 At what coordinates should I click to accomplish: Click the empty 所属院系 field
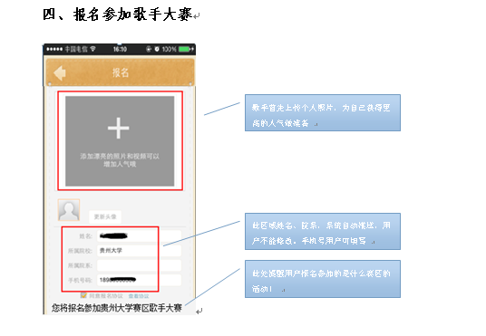(139, 265)
